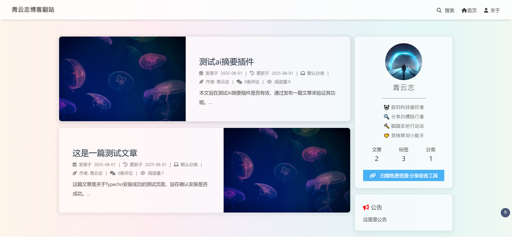This screenshot has height=237, width=512.
Task: Open 0条评论 of 这是一篇测试文章 post
Action: [125, 173]
